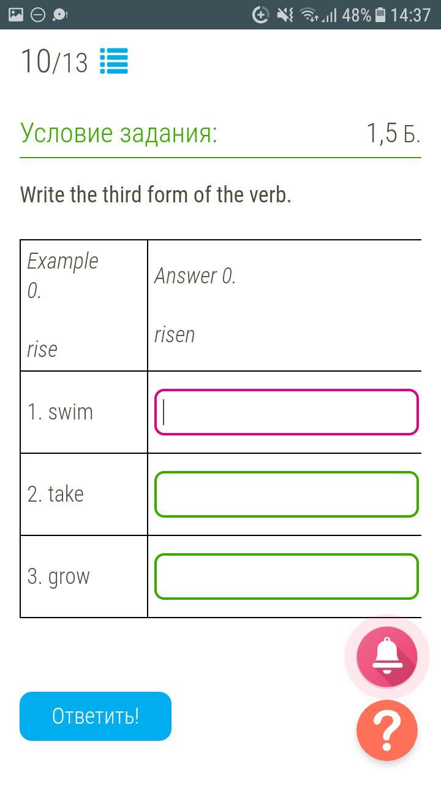Open the task list icon next to 10/13
The image size is (441, 785).
[x=114, y=61]
